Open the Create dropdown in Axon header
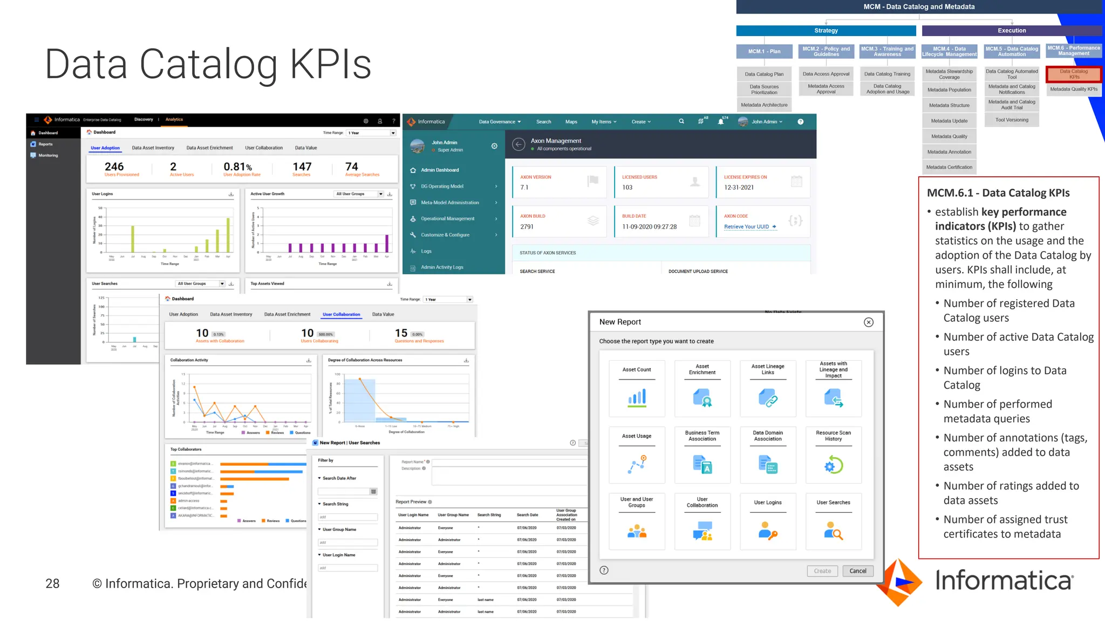Image resolution: width=1105 pixels, height=621 pixels. (642, 122)
